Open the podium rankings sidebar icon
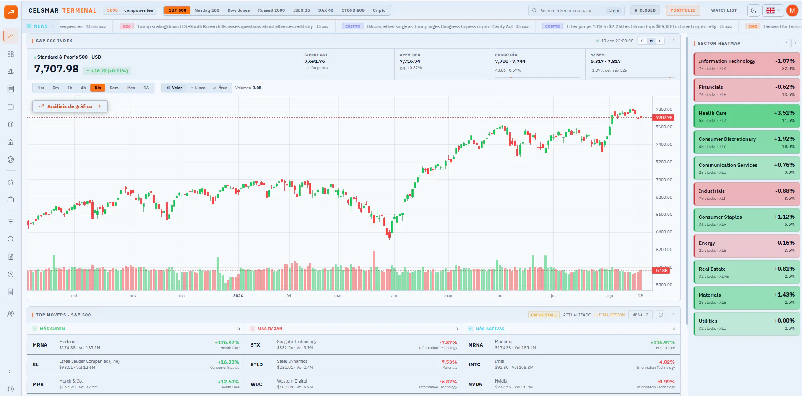The width and height of the screenshot is (802, 396). coord(11,72)
